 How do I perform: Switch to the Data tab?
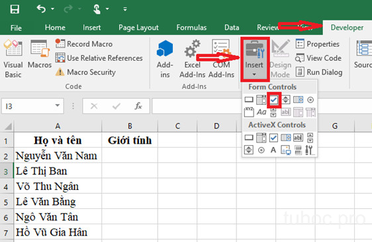(232, 28)
